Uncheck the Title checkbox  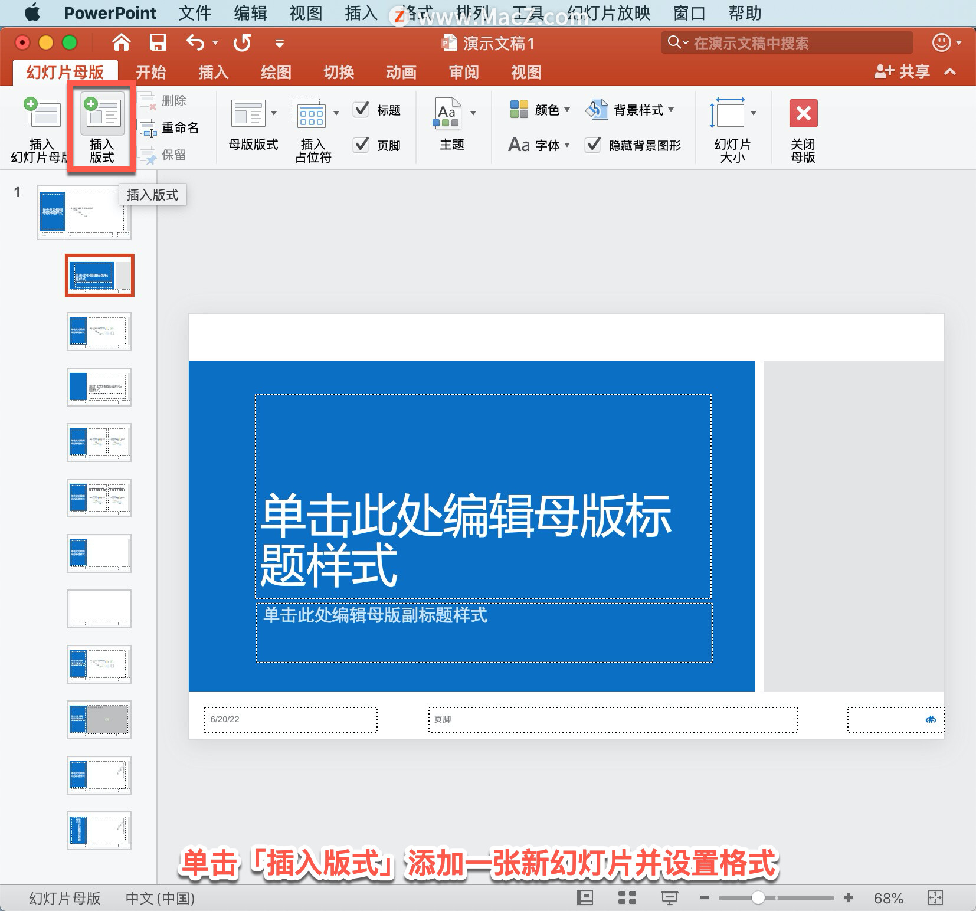tap(361, 110)
